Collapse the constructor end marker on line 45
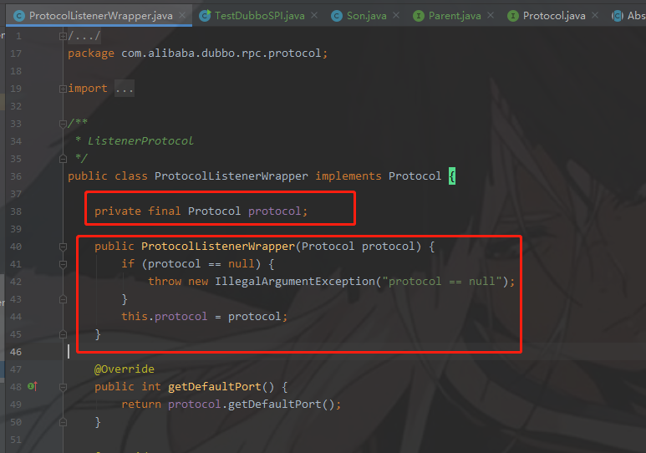This screenshot has height=453, width=646. coord(63,334)
